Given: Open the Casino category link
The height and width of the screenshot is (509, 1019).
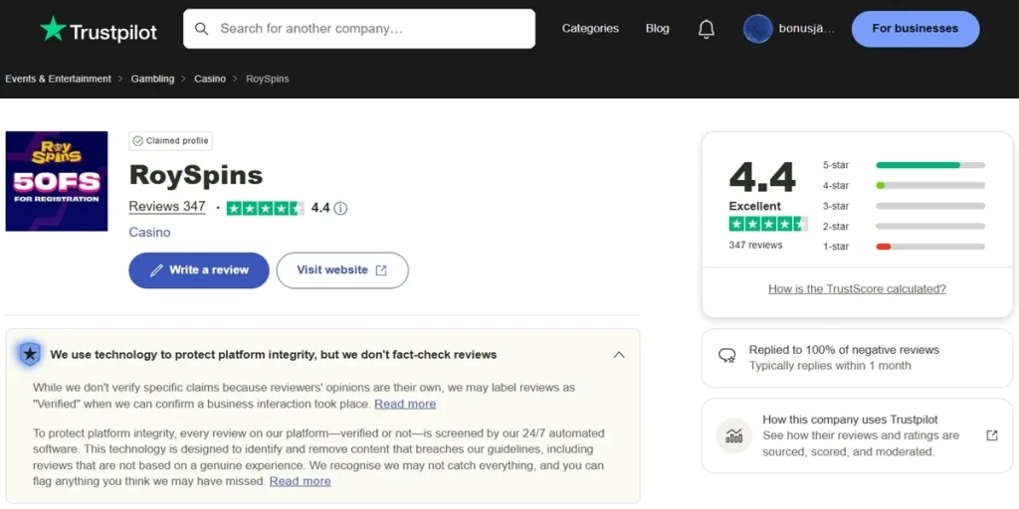Looking at the screenshot, I should pos(149,232).
